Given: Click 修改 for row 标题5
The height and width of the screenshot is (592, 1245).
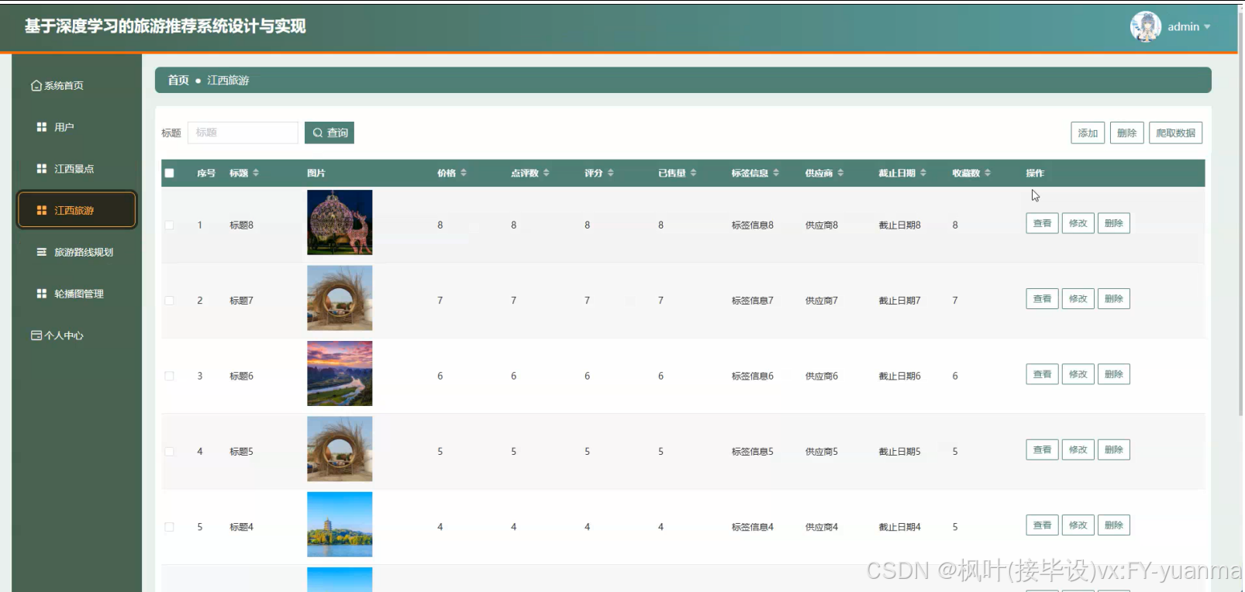Looking at the screenshot, I should pos(1078,450).
